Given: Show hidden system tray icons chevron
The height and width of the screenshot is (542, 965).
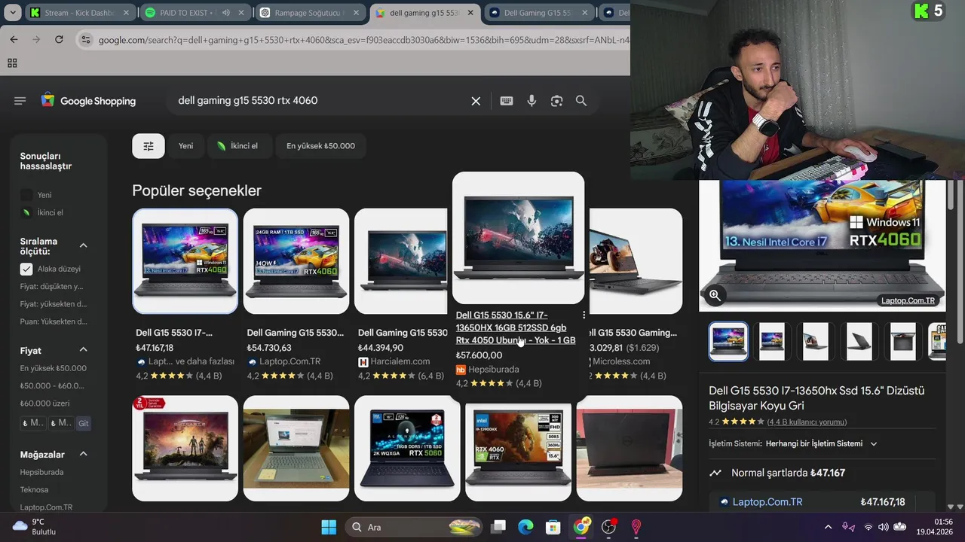Looking at the screenshot, I should coord(828,527).
